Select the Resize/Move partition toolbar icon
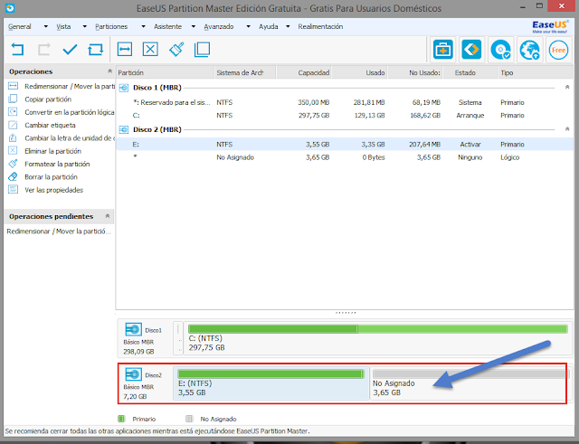This screenshot has width=579, height=444. tap(125, 49)
